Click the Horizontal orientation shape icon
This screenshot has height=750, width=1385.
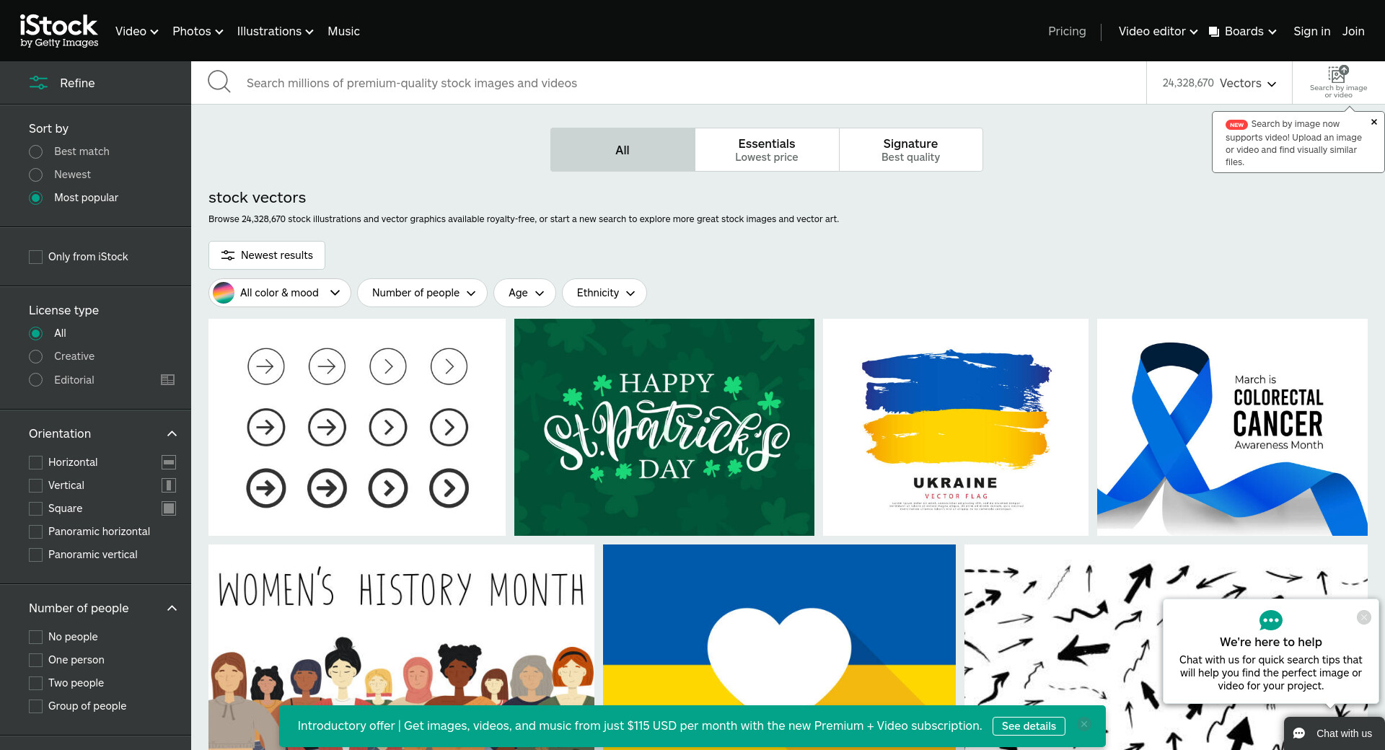[x=169, y=462]
